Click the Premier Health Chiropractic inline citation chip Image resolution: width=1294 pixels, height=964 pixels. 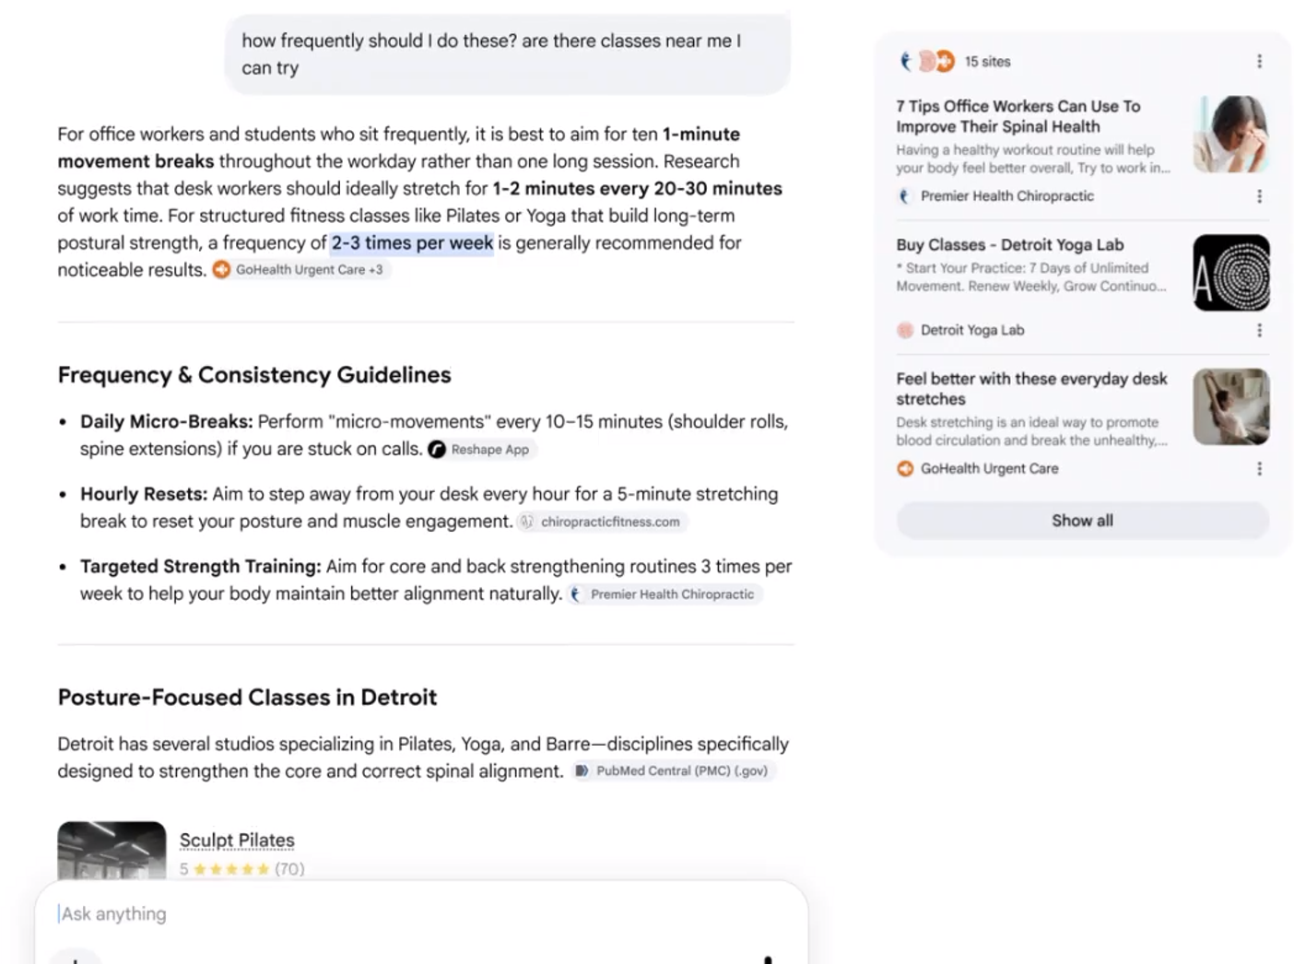coord(665,594)
